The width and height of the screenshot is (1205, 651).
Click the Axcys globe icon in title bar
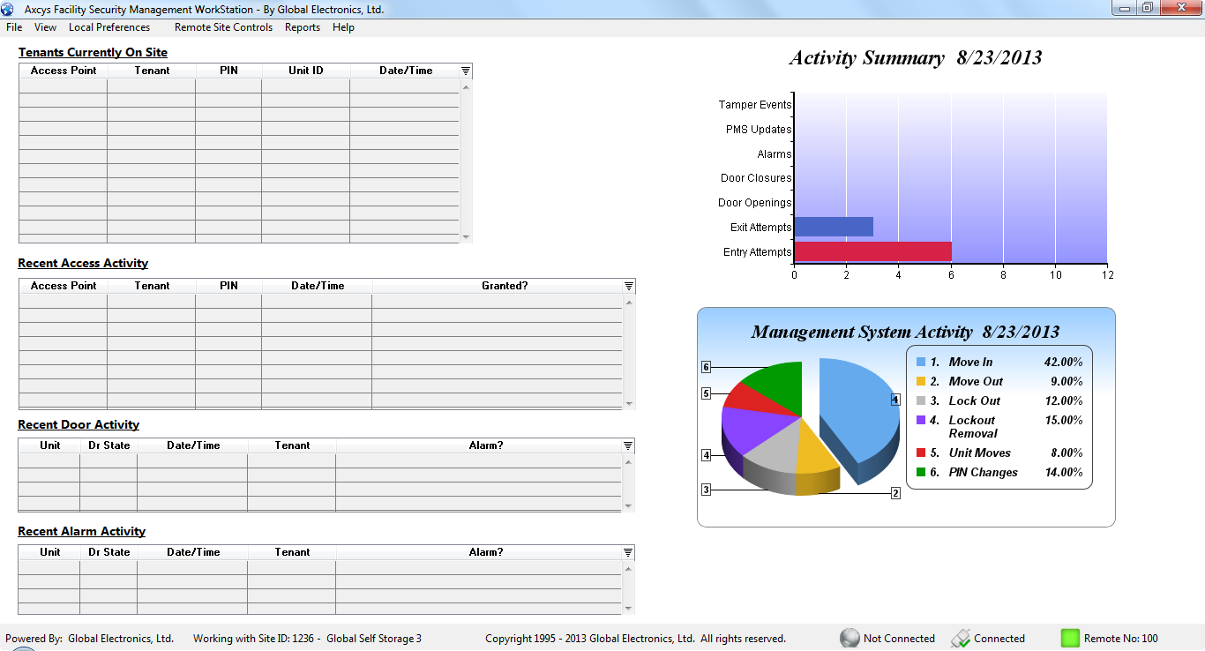8,9
